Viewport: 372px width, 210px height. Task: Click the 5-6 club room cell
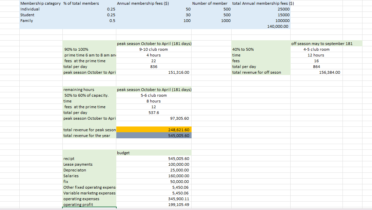(154, 95)
